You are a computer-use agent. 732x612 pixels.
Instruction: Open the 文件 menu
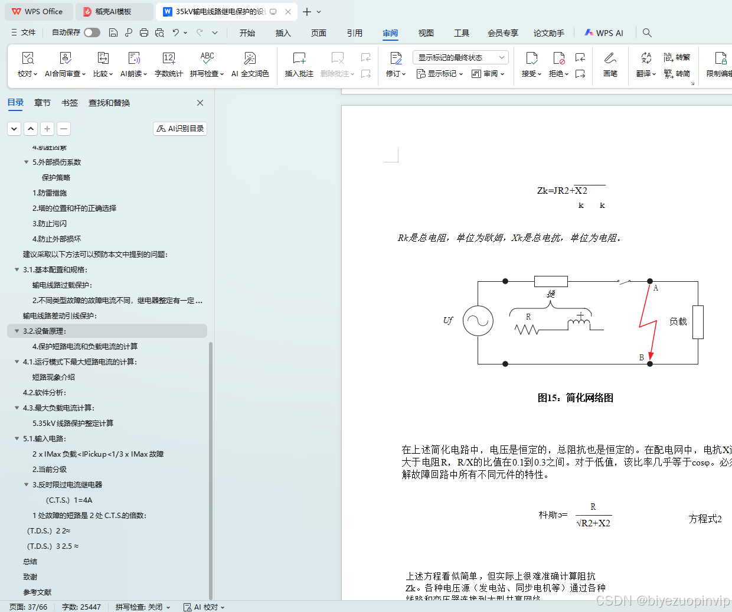click(x=24, y=32)
